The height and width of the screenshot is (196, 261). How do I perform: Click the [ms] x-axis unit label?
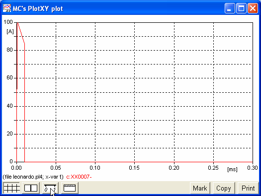232,169
